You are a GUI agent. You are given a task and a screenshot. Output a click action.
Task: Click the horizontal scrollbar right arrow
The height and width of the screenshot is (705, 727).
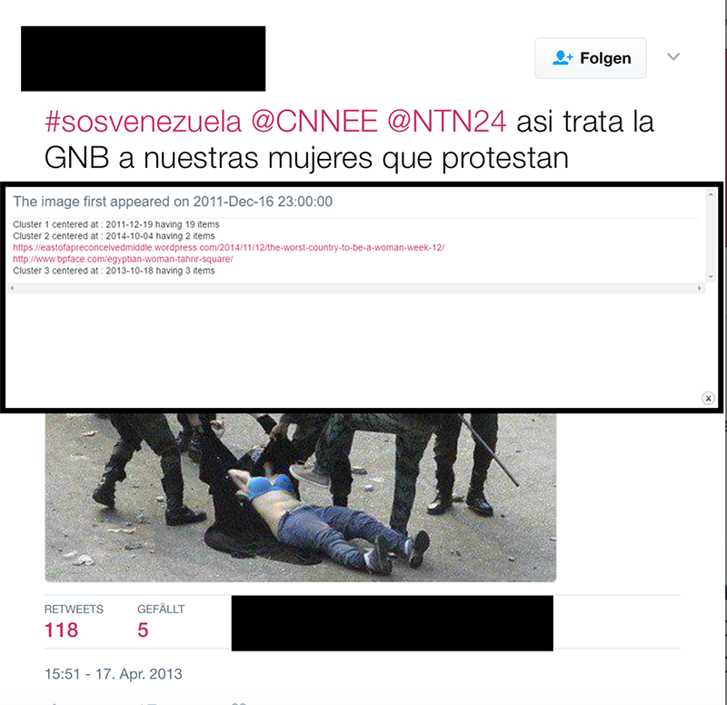[x=699, y=288]
